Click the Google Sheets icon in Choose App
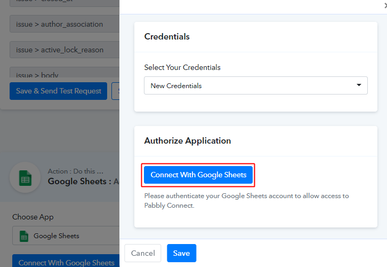Screen dimensions: 387x267 (x=24, y=236)
